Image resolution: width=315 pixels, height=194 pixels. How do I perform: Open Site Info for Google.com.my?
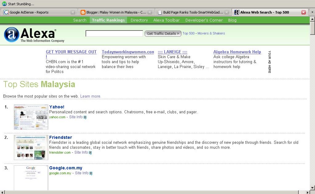click(x=82, y=173)
